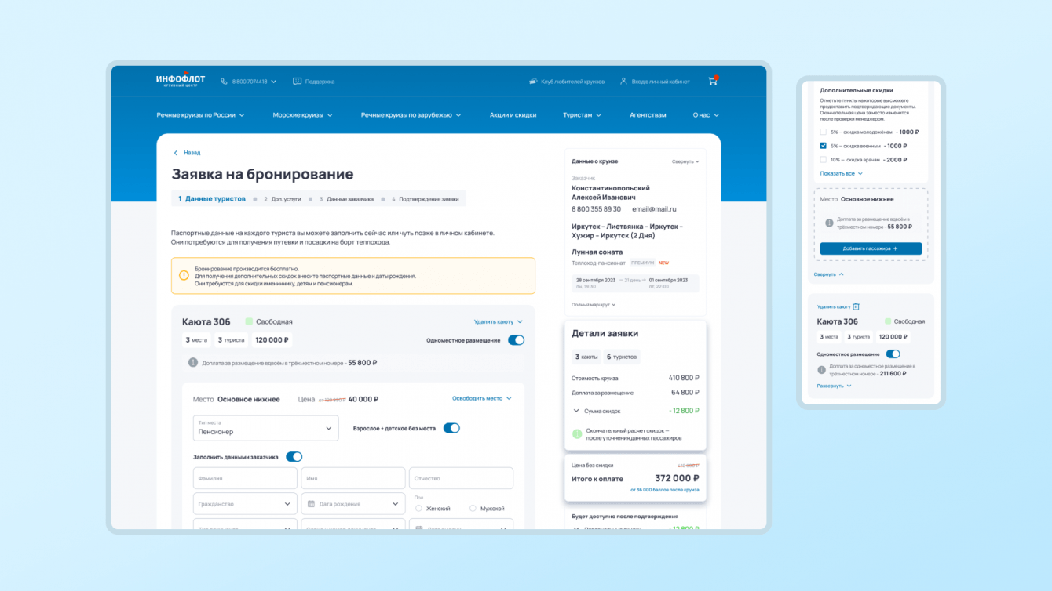
Task: Collapse cruise data via Свернуть
Action: pos(685,161)
